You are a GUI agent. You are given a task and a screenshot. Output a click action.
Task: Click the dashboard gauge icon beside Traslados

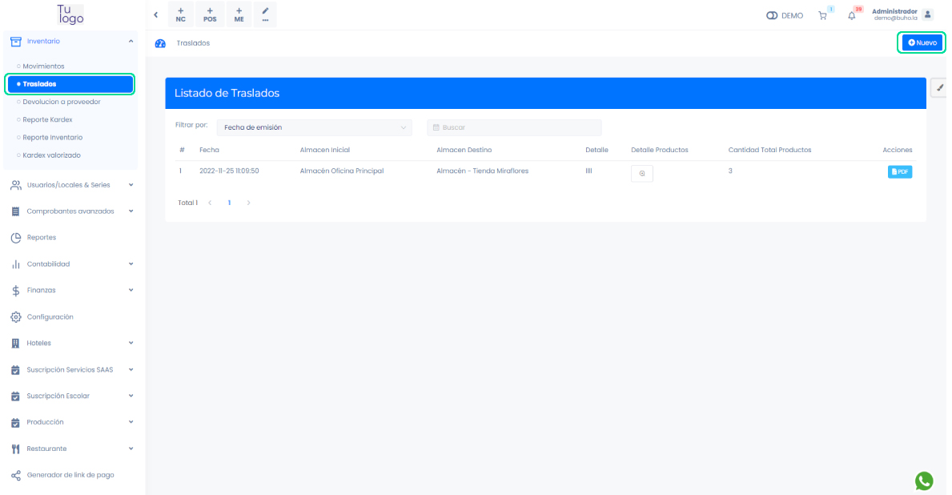160,43
